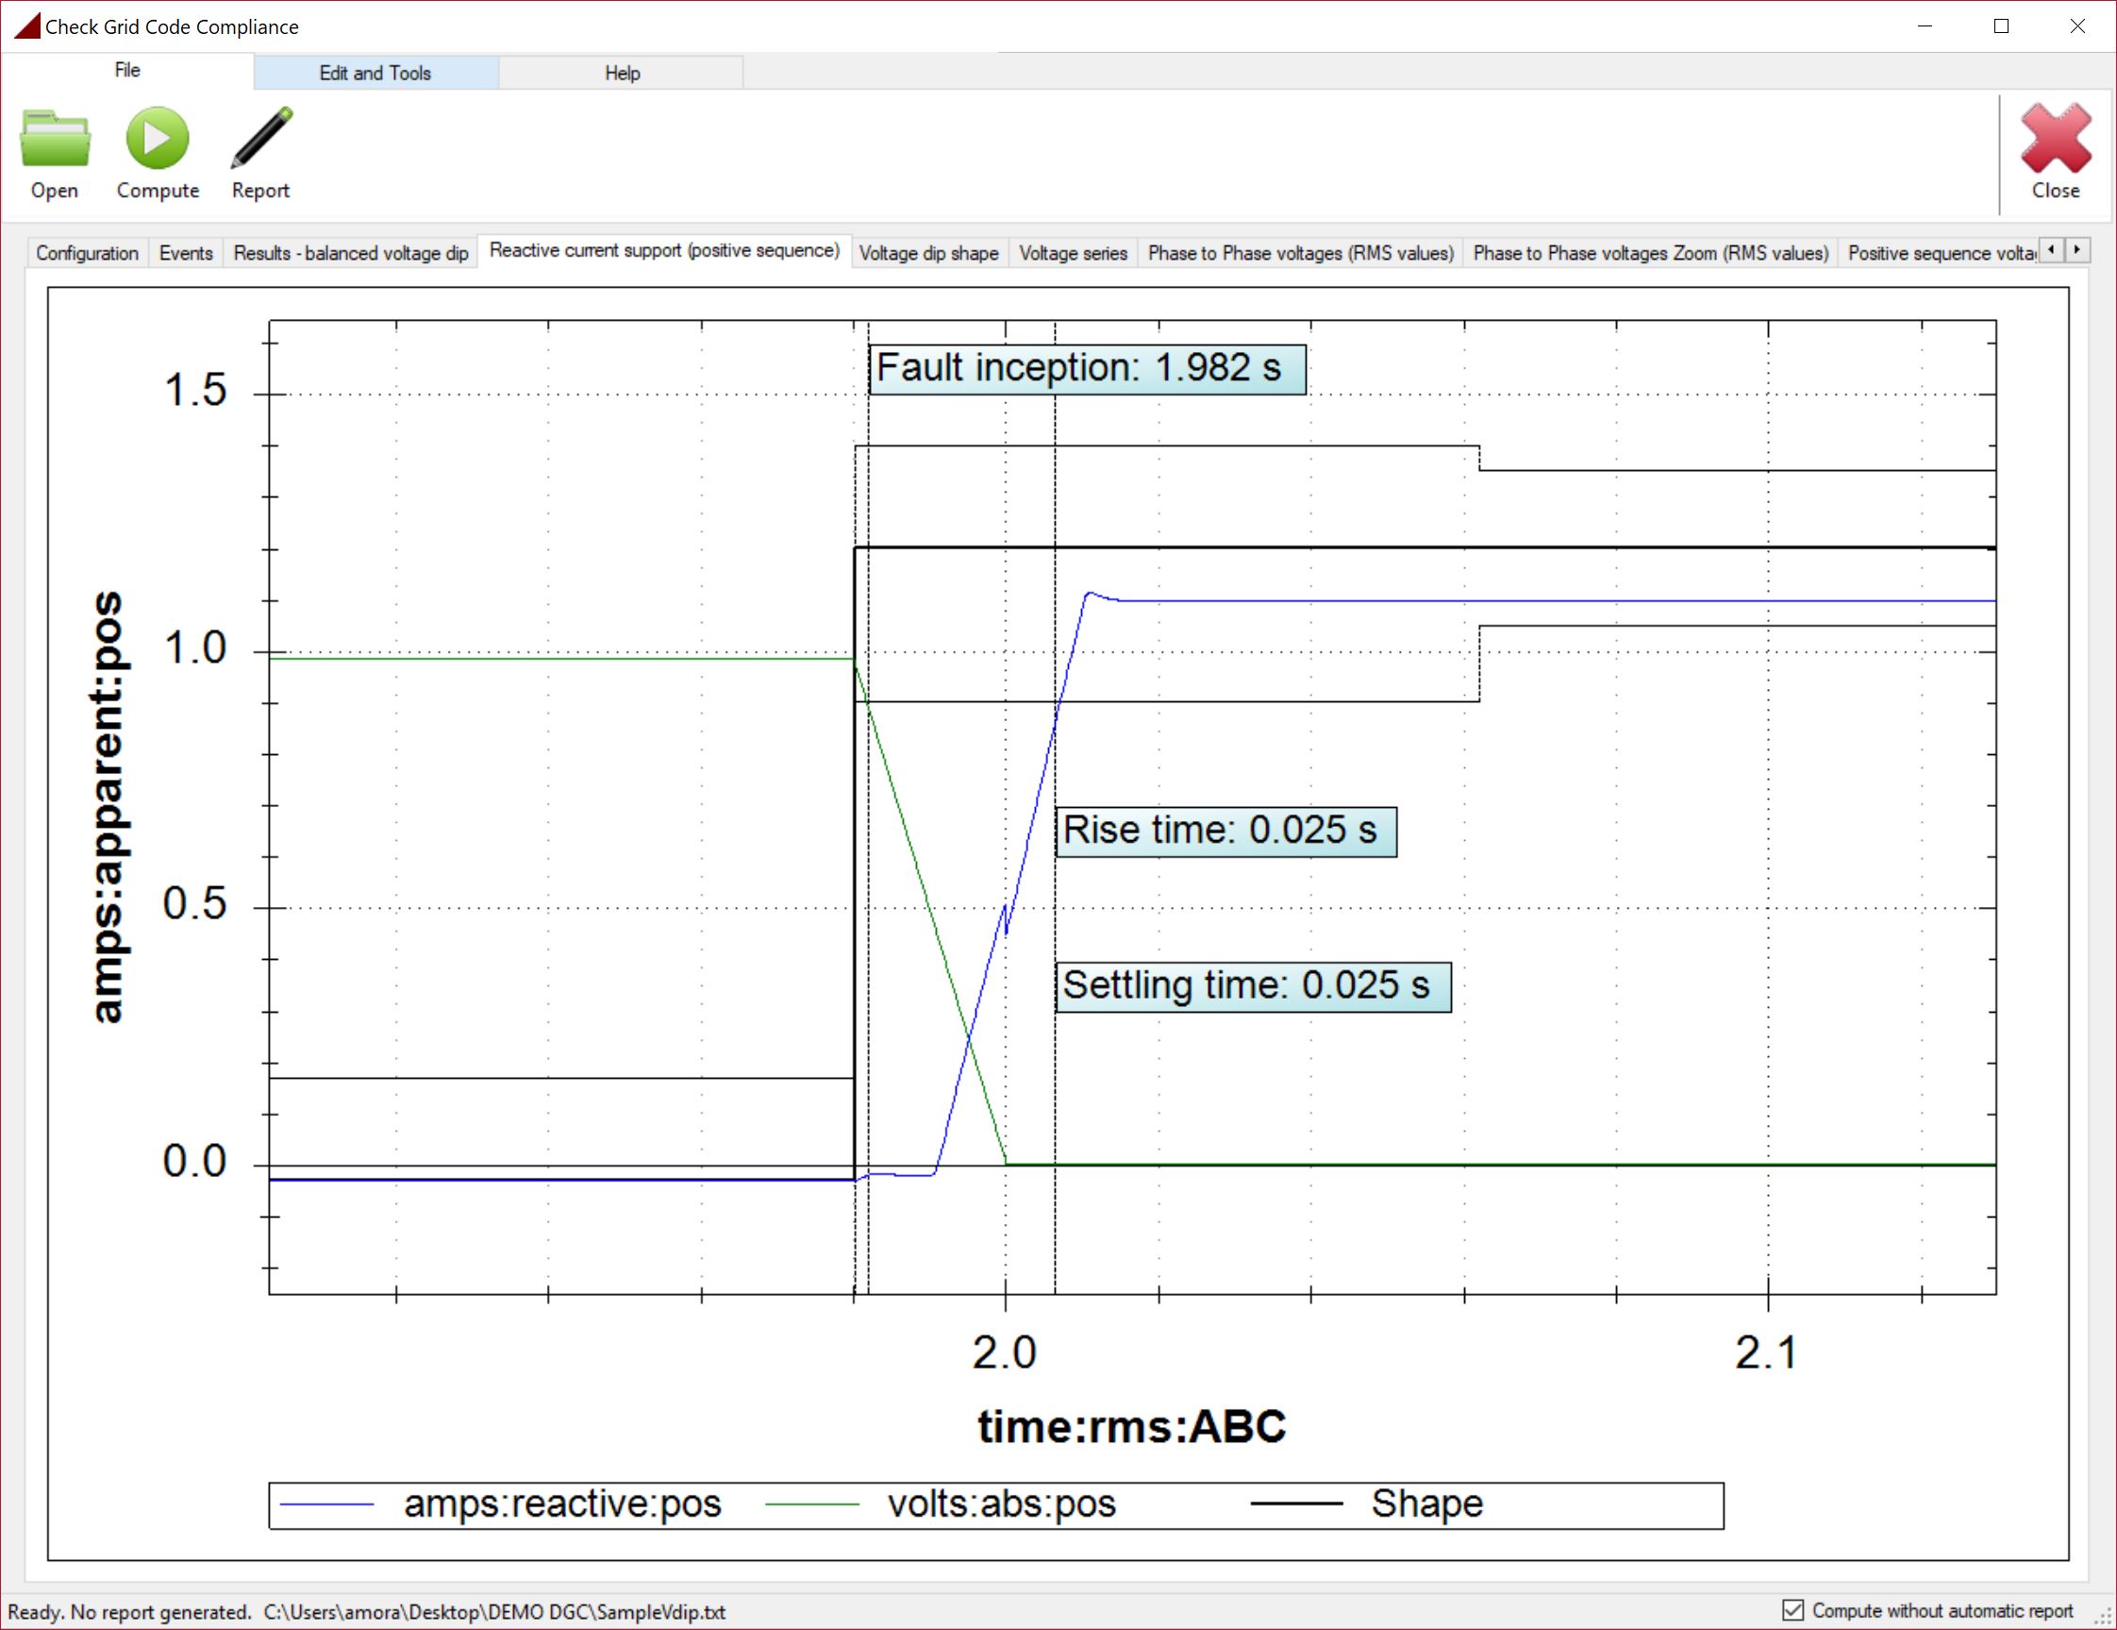The image size is (2117, 1630).
Task: Click the red triangle app icon in title bar
Action: [x=27, y=26]
